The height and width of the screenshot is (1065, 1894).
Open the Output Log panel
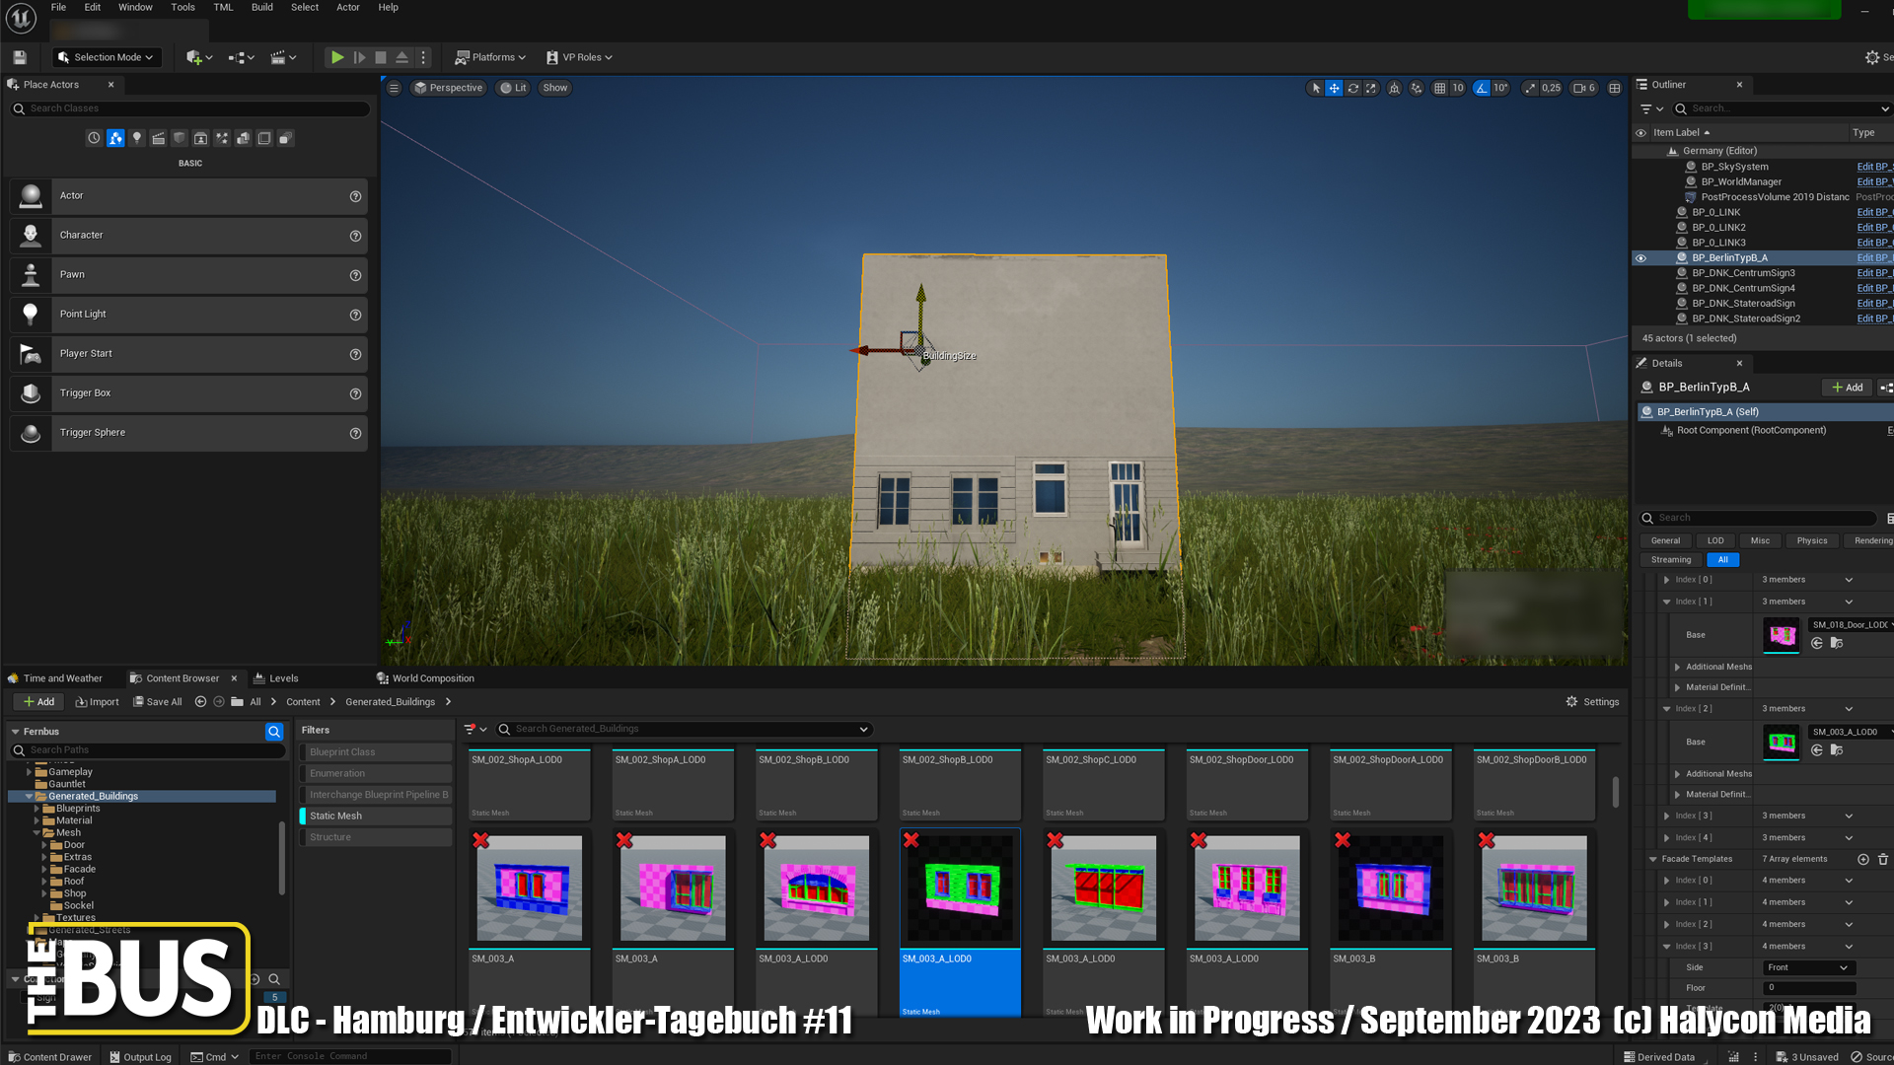[140, 1056]
